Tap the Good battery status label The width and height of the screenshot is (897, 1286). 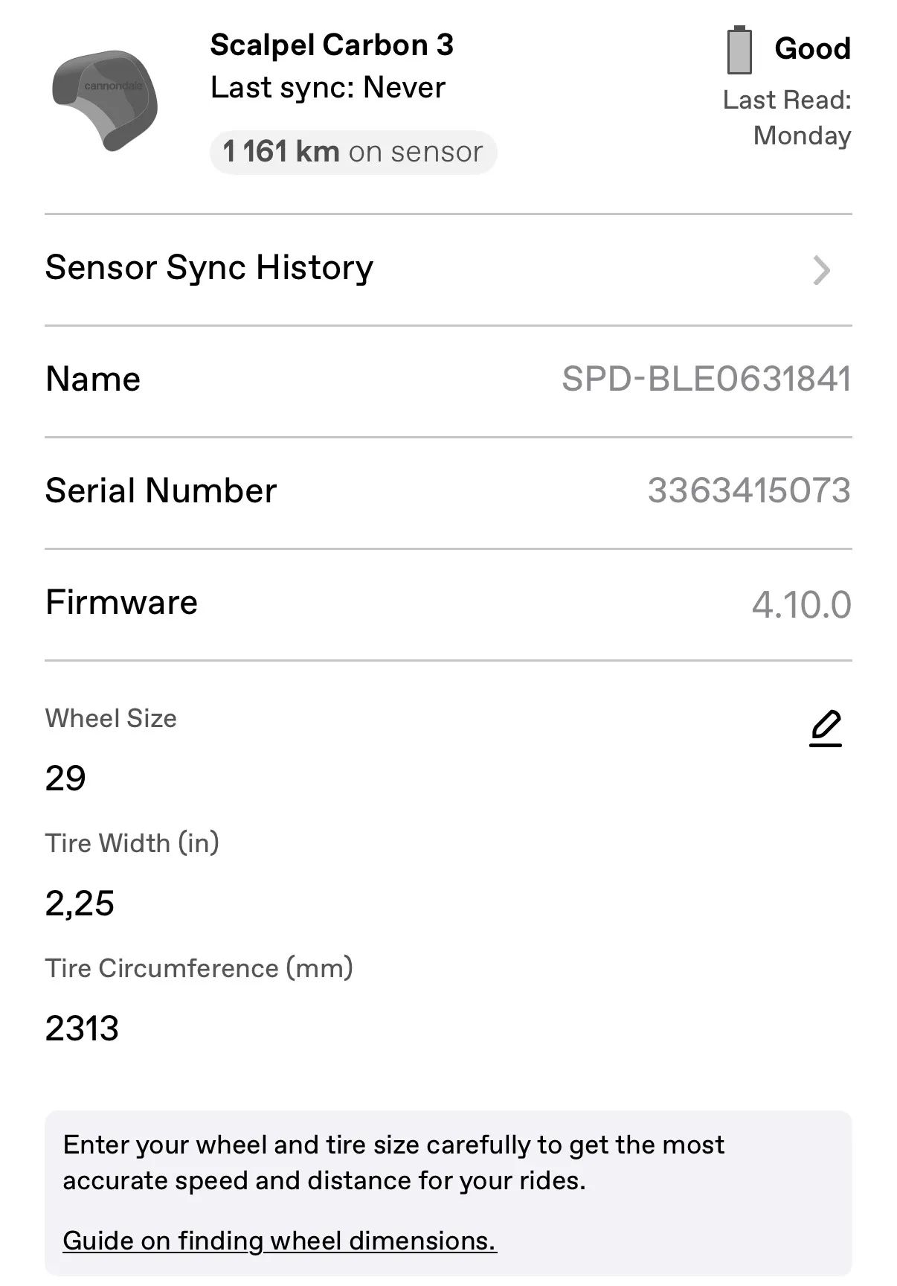click(812, 49)
